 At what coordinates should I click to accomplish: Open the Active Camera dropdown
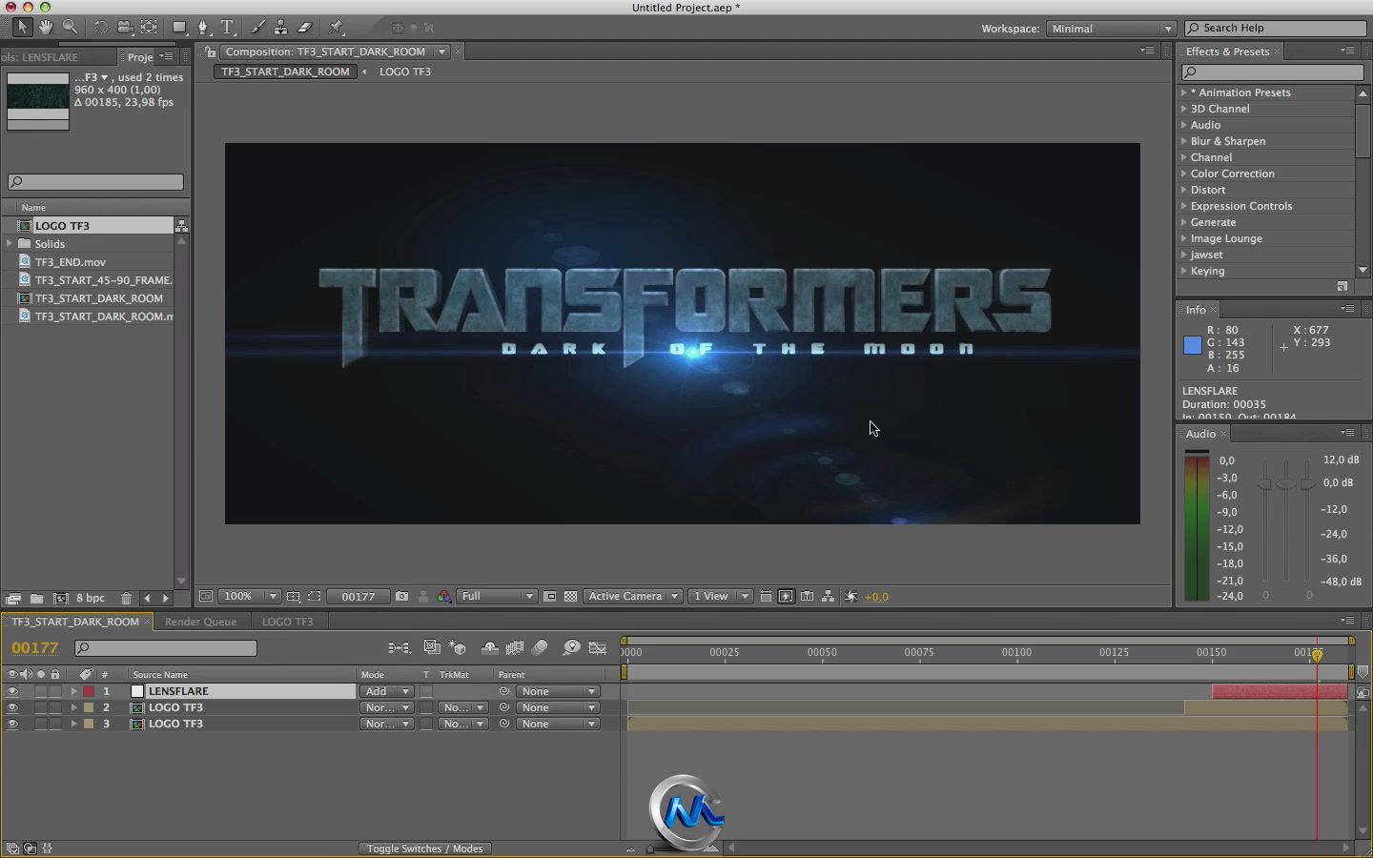[632, 597]
